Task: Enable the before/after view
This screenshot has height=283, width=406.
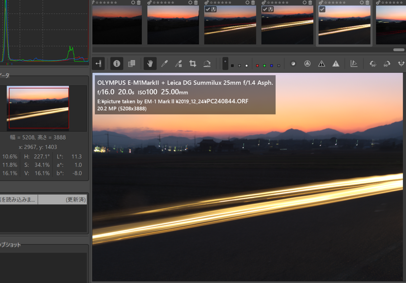Action: point(131,63)
